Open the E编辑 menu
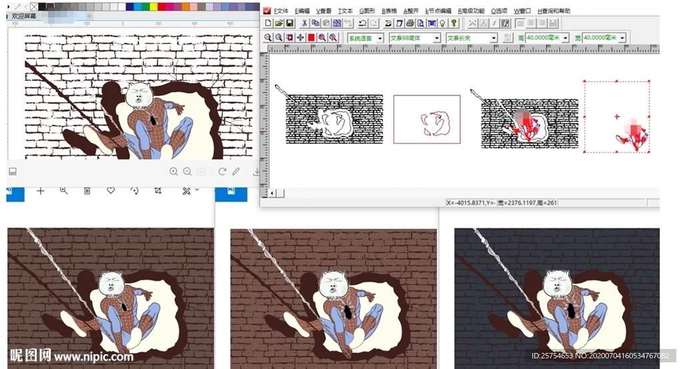 (x=302, y=11)
